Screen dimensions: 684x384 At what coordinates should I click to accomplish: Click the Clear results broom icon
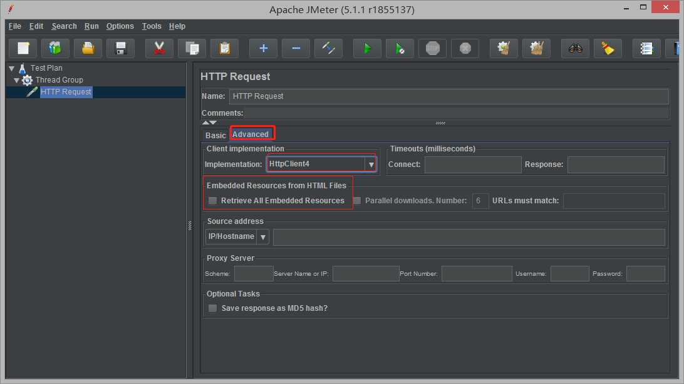pyautogui.click(x=504, y=48)
